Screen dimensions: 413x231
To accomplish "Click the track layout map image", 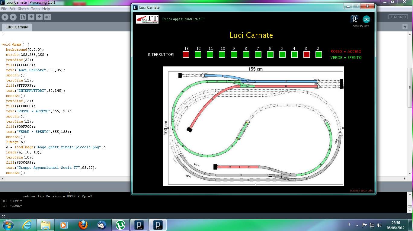I will [x=254, y=126].
